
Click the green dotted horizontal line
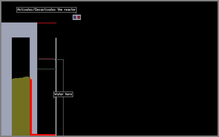coord(47,69)
